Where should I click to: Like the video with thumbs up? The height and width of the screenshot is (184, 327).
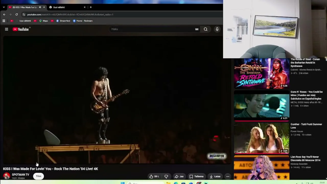click(154, 176)
